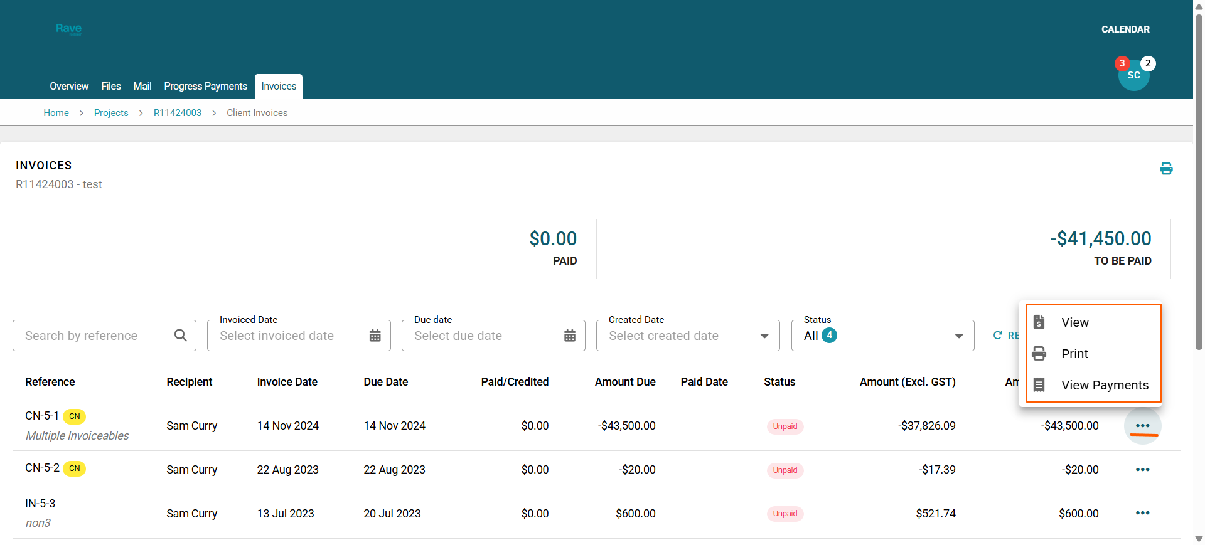Click the SC user avatar
Viewport: 1205px width, 545px height.
pyautogui.click(x=1133, y=76)
